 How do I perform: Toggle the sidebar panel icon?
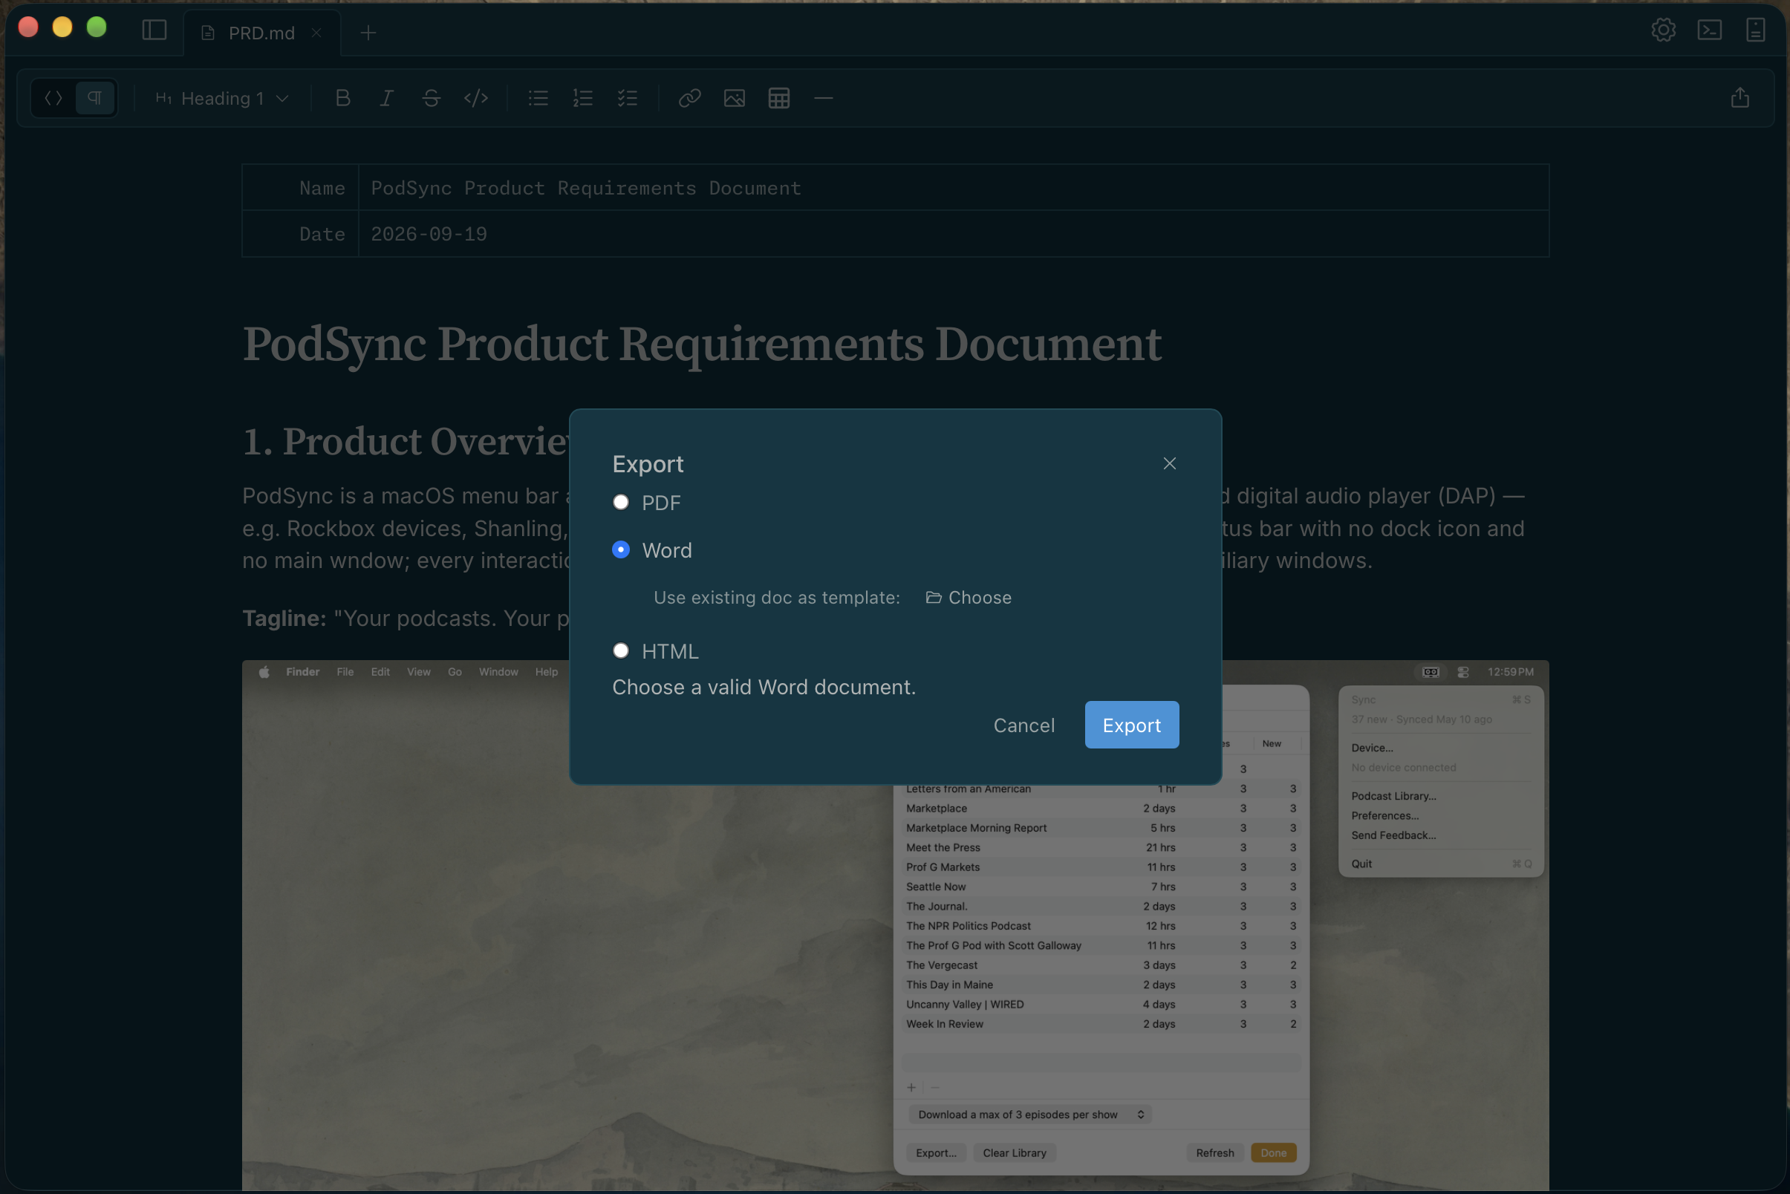click(x=154, y=30)
